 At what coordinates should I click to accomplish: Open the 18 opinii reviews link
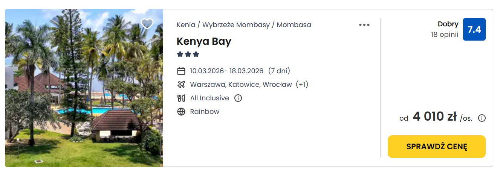(x=445, y=35)
